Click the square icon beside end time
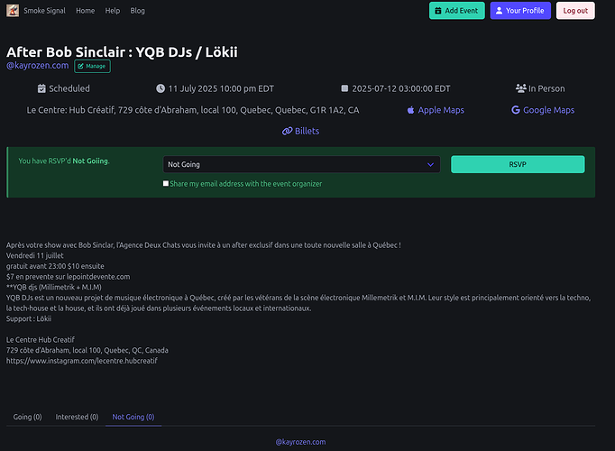The image size is (615, 451). (x=344, y=88)
